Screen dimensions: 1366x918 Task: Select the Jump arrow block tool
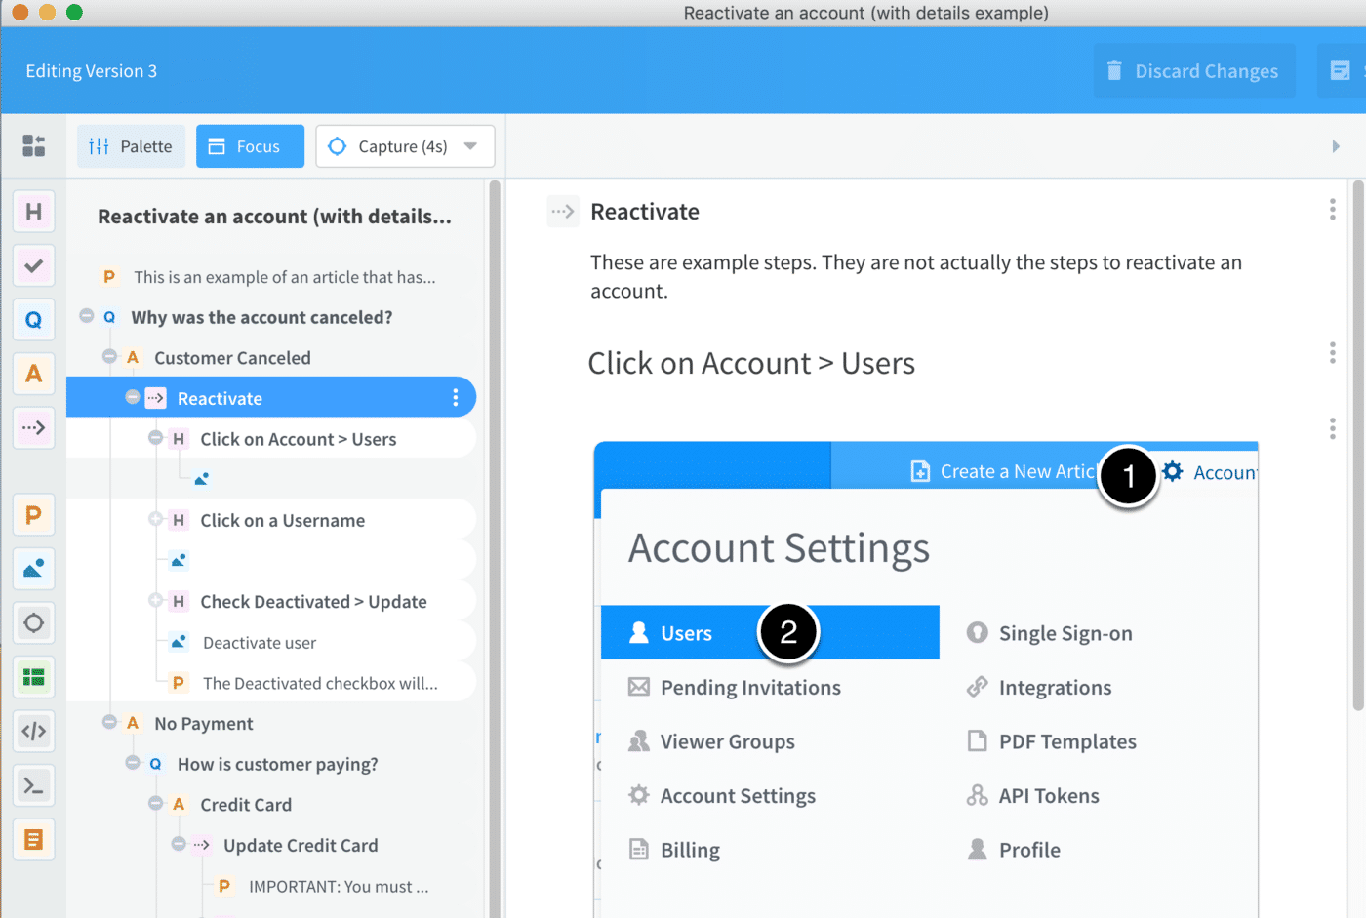tap(33, 427)
